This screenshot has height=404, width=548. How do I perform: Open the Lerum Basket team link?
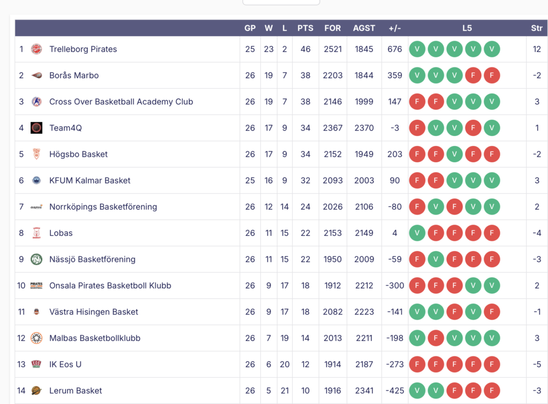pos(76,391)
